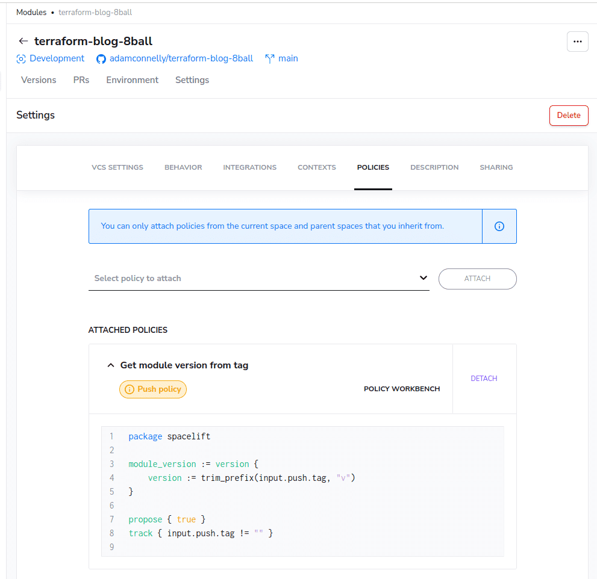Click the Get module version from tag title

click(184, 365)
